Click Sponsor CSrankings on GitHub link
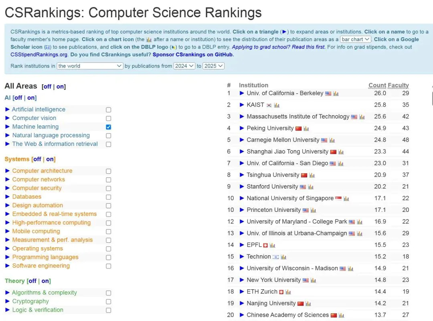Image resolution: width=433 pixels, height=321 pixels. coord(193,55)
